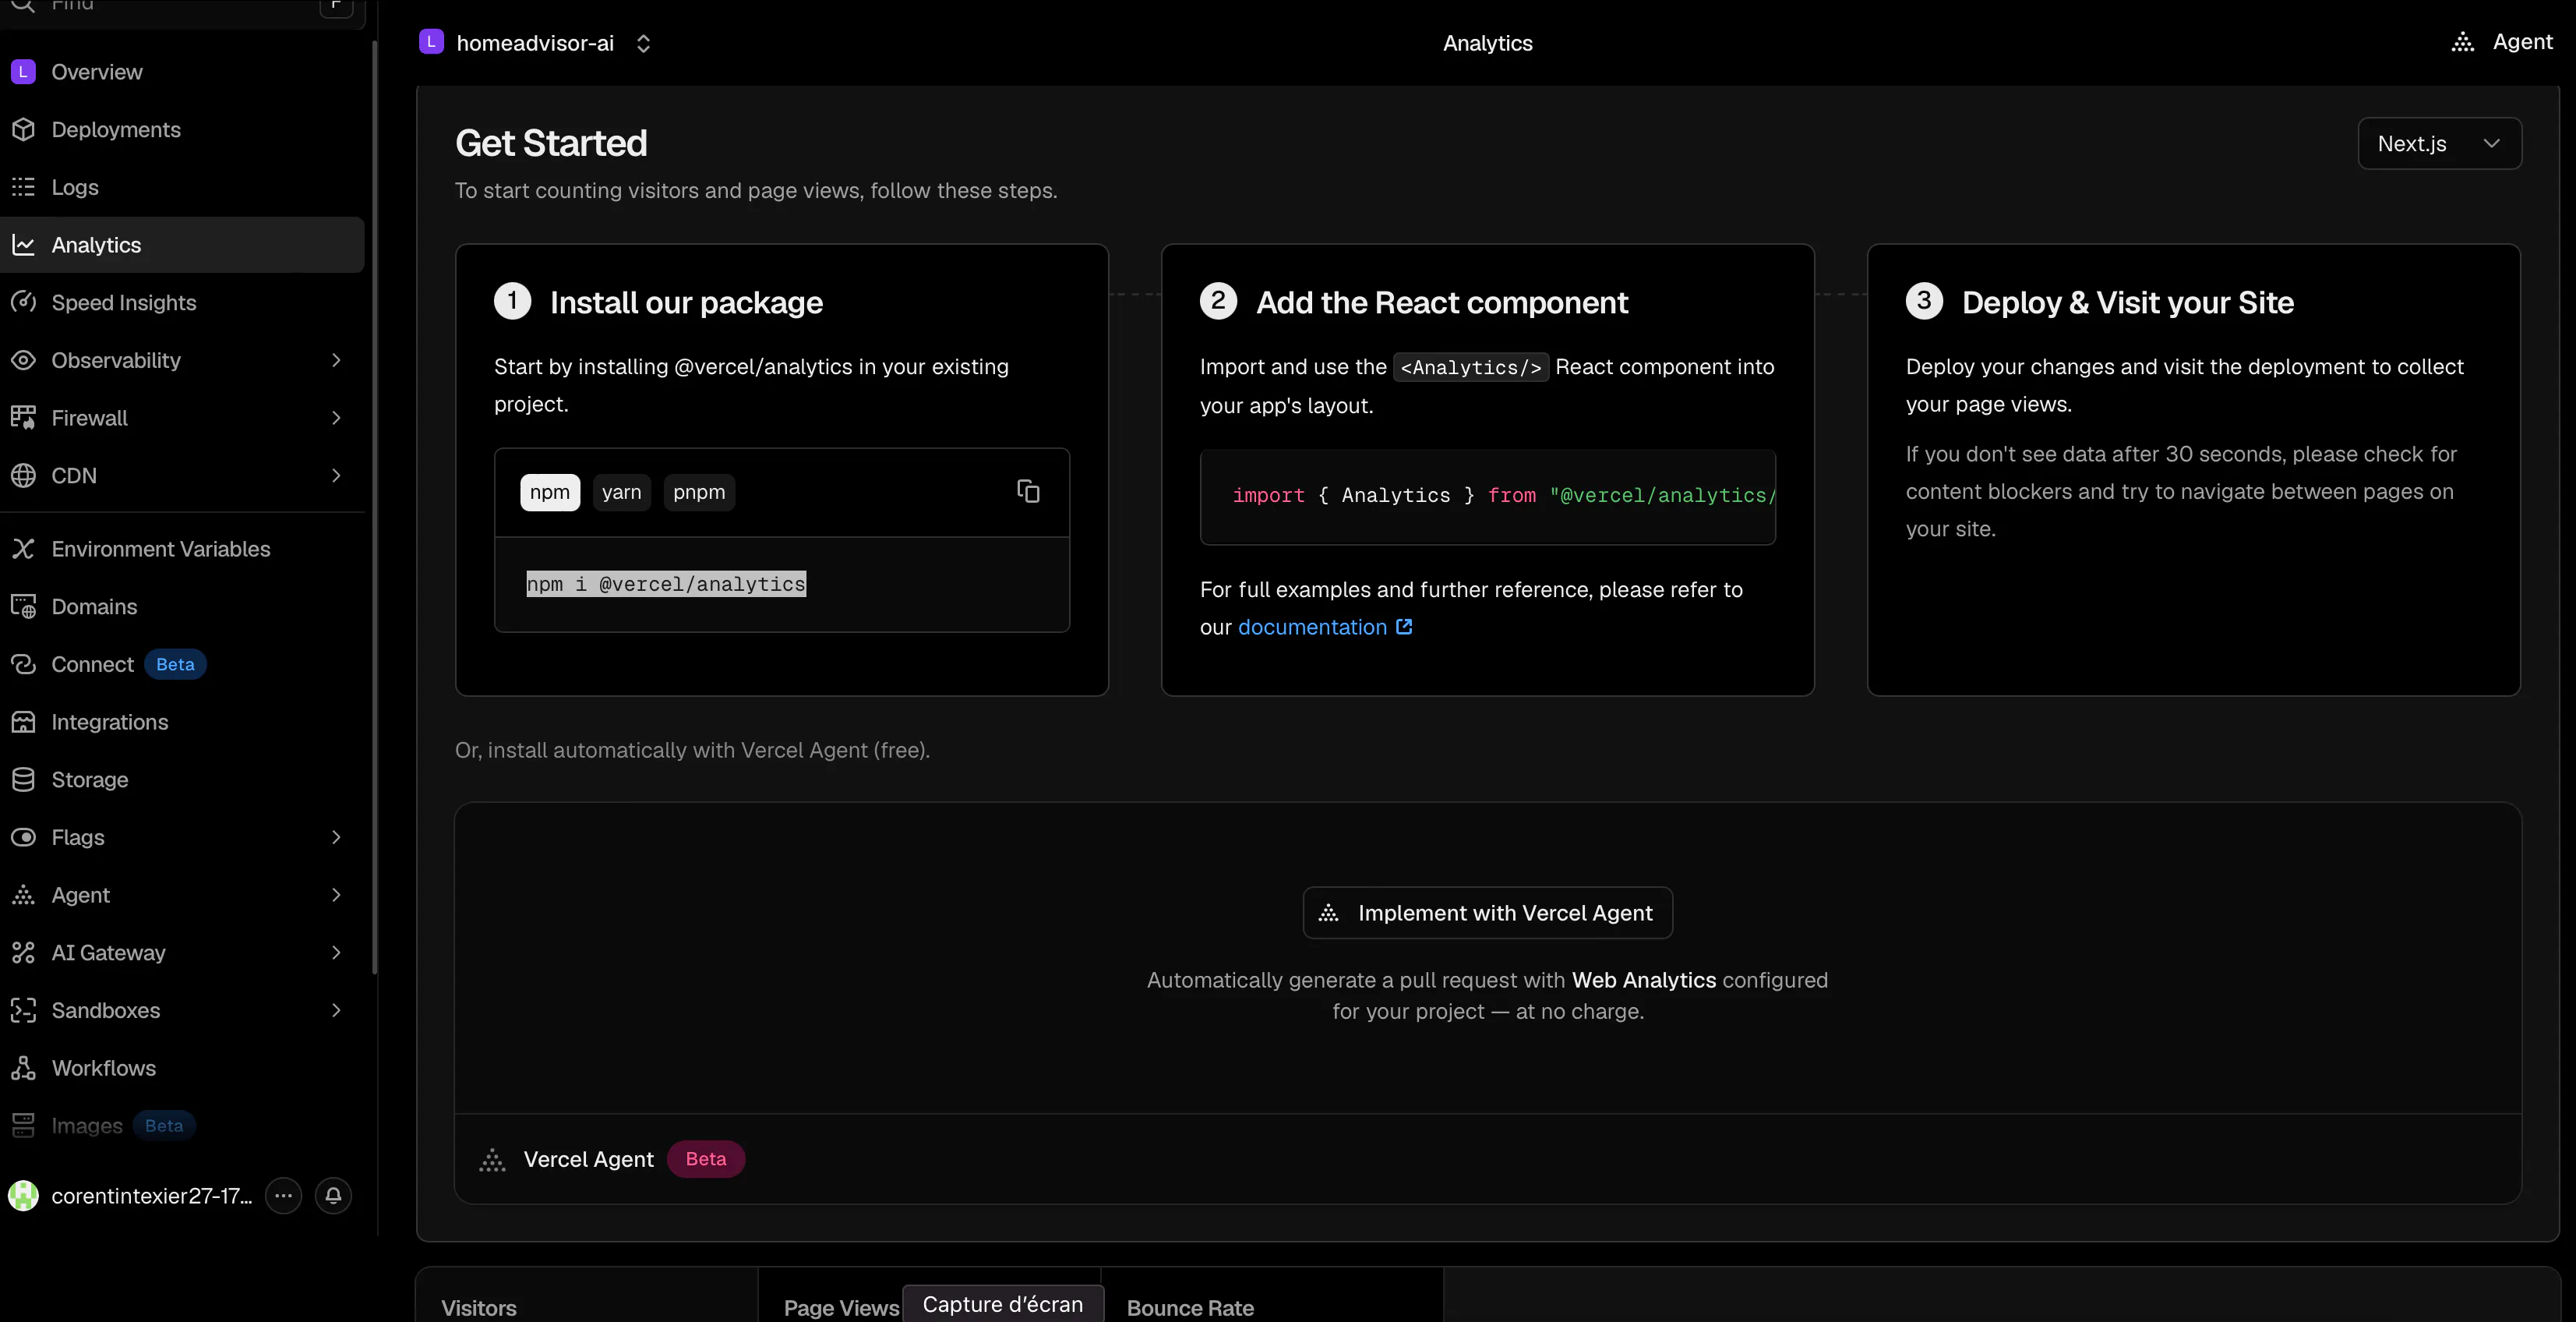Click the Logs list icon
The width and height of the screenshot is (2576, 1322).
point(23,187)
